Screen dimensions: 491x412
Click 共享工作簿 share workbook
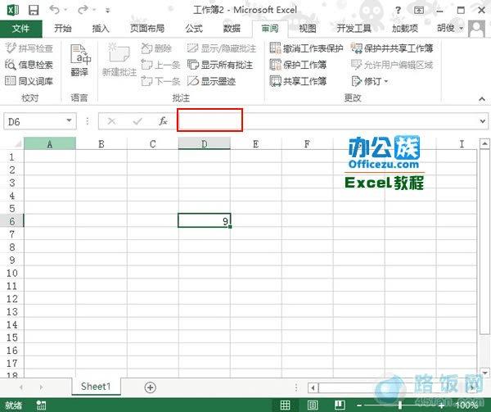[x=298, y=81]
